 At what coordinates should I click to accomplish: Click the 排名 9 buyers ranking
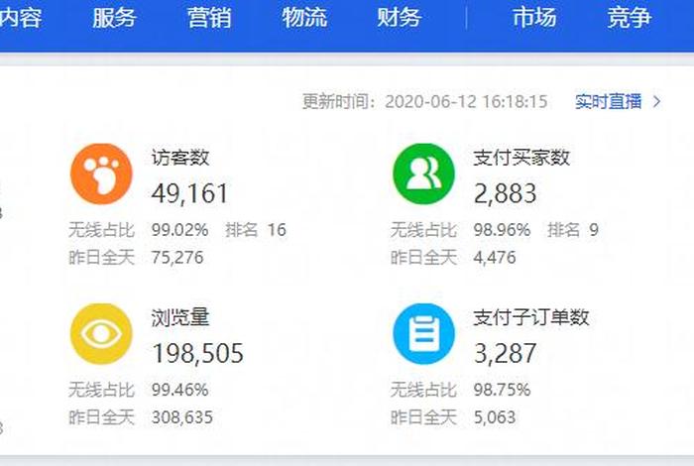coord(573,230)
